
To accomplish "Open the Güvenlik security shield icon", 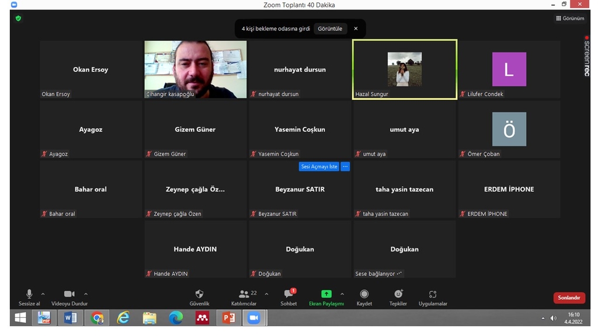I will (199, 295).
